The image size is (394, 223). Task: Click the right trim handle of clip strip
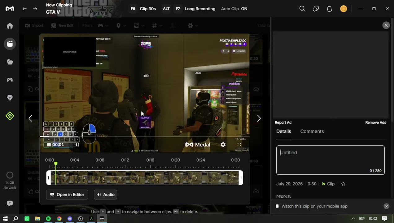[x=241, y=178]
